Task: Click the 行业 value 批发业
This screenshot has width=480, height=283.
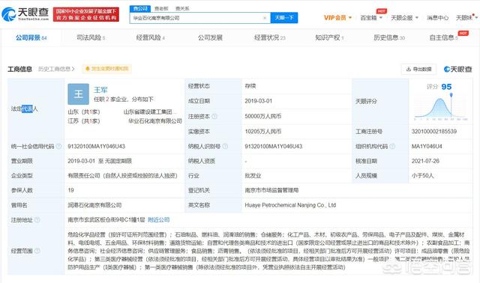Action: [x=253, y=176]
